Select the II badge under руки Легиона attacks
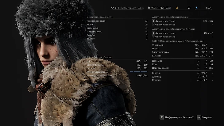The width and height of the screenshot is (224, 126). point(153,37)
